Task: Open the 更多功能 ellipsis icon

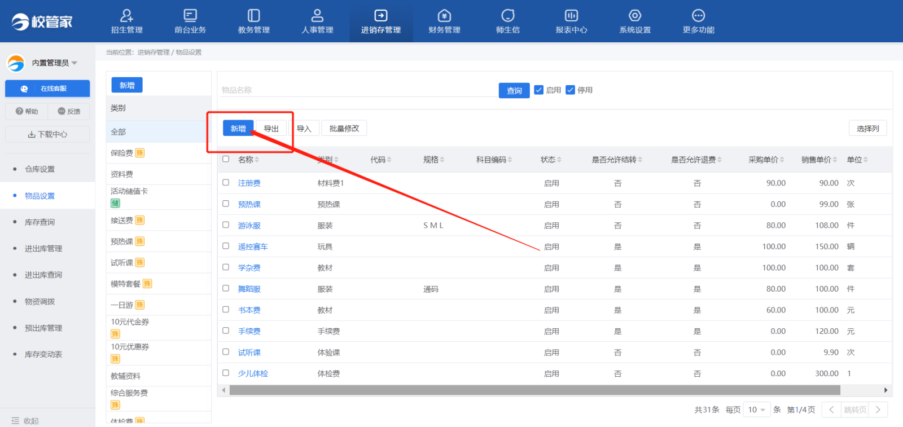Action: point(698,15)
